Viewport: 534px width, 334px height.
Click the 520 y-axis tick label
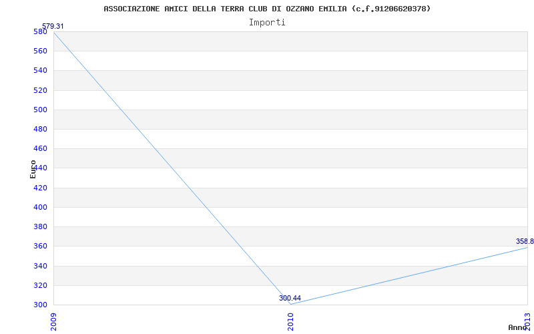(41, 90)
